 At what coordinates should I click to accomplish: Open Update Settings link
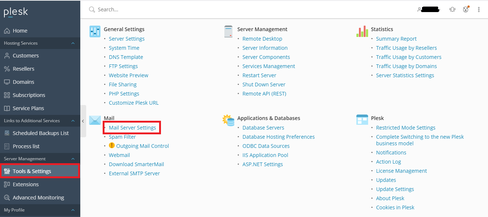tap(395, 189)
